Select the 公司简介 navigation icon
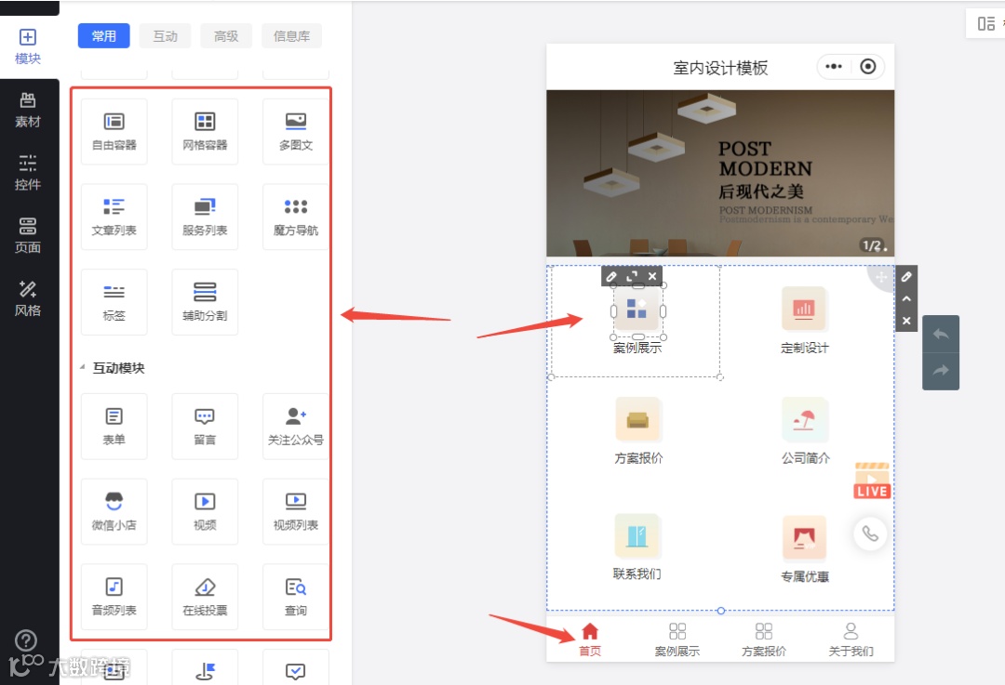This screenshot has height=685, width=1005. (805, 420)
